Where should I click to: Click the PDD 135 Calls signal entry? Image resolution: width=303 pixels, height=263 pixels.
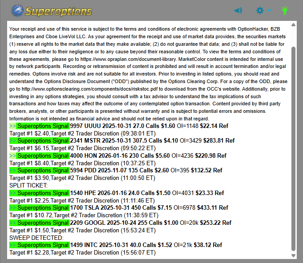coord(147,170)
